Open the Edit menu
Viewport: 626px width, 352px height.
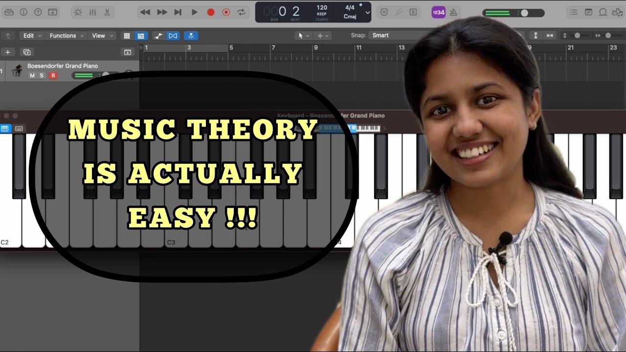(32, 36)
